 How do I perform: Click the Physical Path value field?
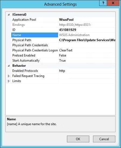[x=87, y=40]
